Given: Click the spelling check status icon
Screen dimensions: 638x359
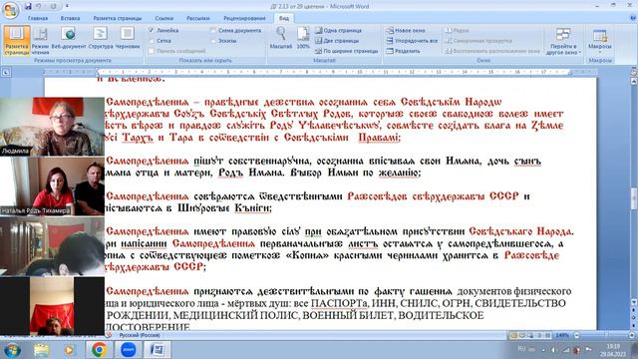Looking at the screenshot, I should [x=109, y=335].
